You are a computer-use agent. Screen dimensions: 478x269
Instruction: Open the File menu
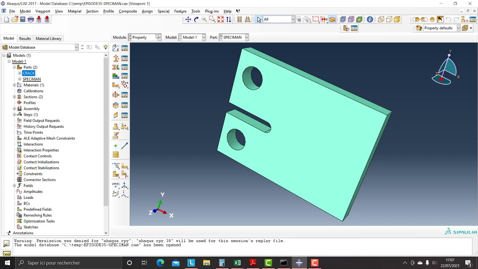coord(12,11)
